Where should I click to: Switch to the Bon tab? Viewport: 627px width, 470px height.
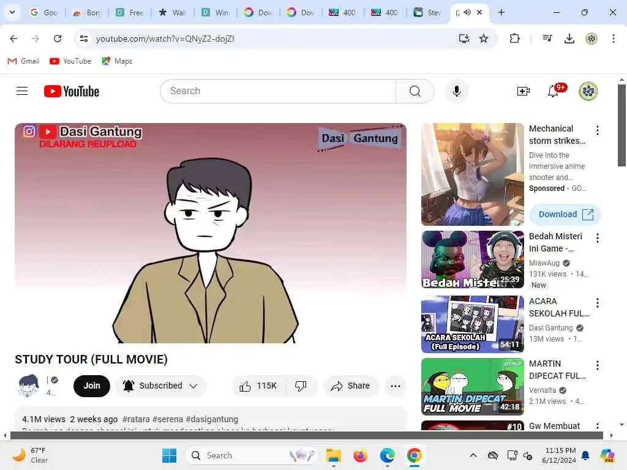(x=87, y=12)
